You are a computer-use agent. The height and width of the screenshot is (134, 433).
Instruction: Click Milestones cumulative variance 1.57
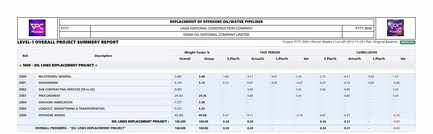coord(396,76)
